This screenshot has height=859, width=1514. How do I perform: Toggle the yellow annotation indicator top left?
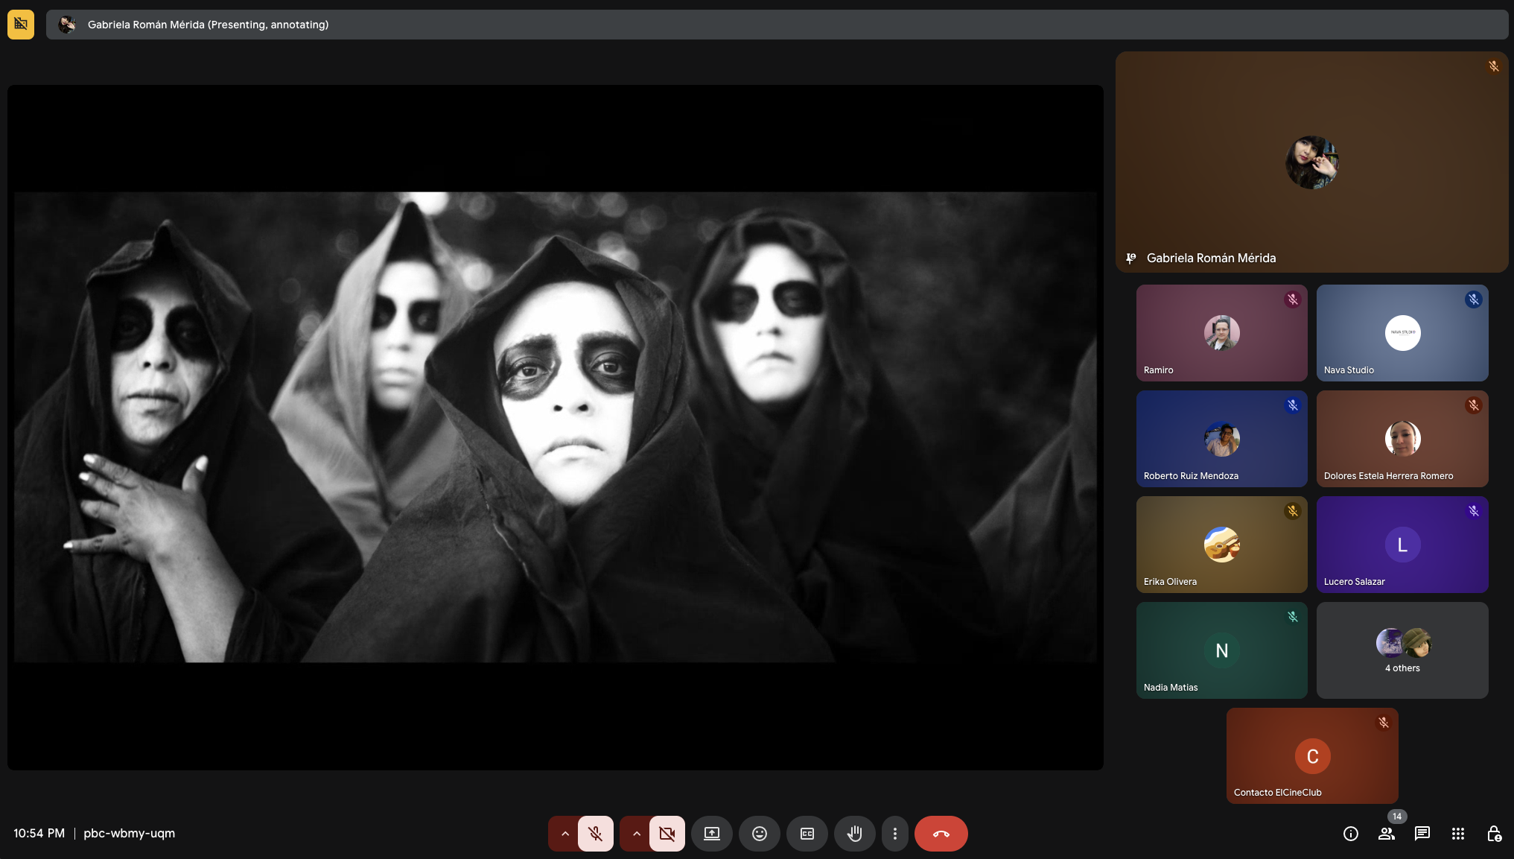[x=21, y=25]
